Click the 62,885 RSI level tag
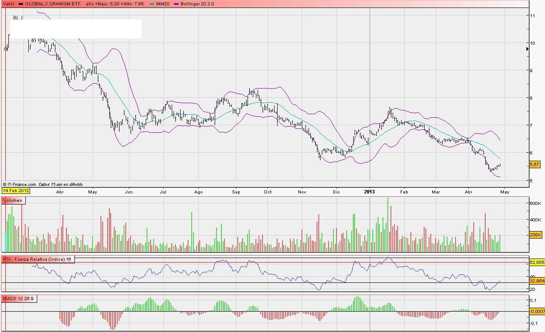The image size is (545, 332). click(537, 263)
